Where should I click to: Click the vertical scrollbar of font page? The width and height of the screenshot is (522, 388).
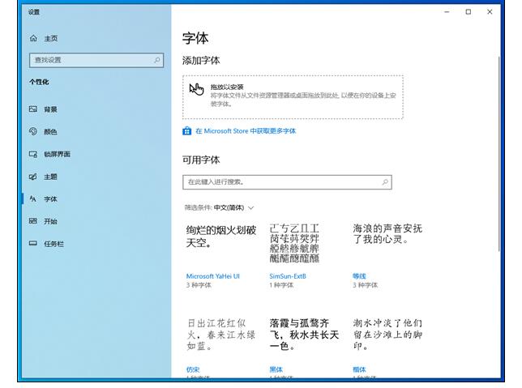coord(499,154)
